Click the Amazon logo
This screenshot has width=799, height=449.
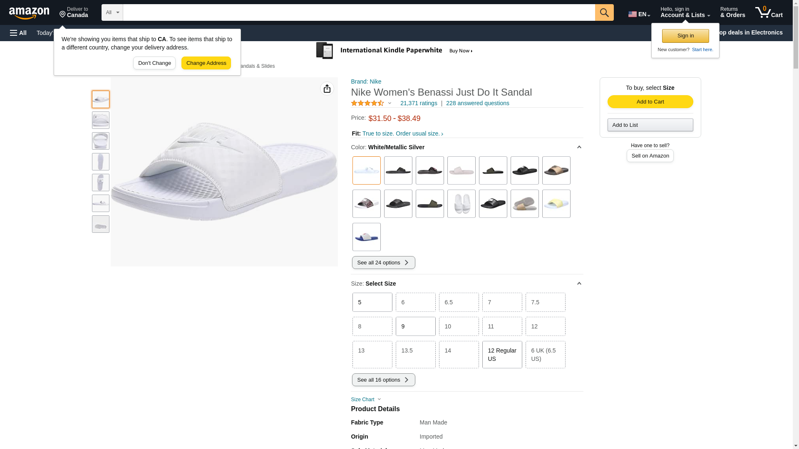29,13
